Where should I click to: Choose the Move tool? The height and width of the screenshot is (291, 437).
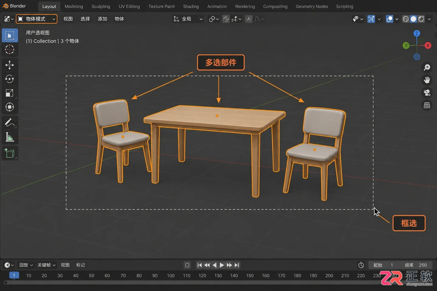[x=10, y=65]
